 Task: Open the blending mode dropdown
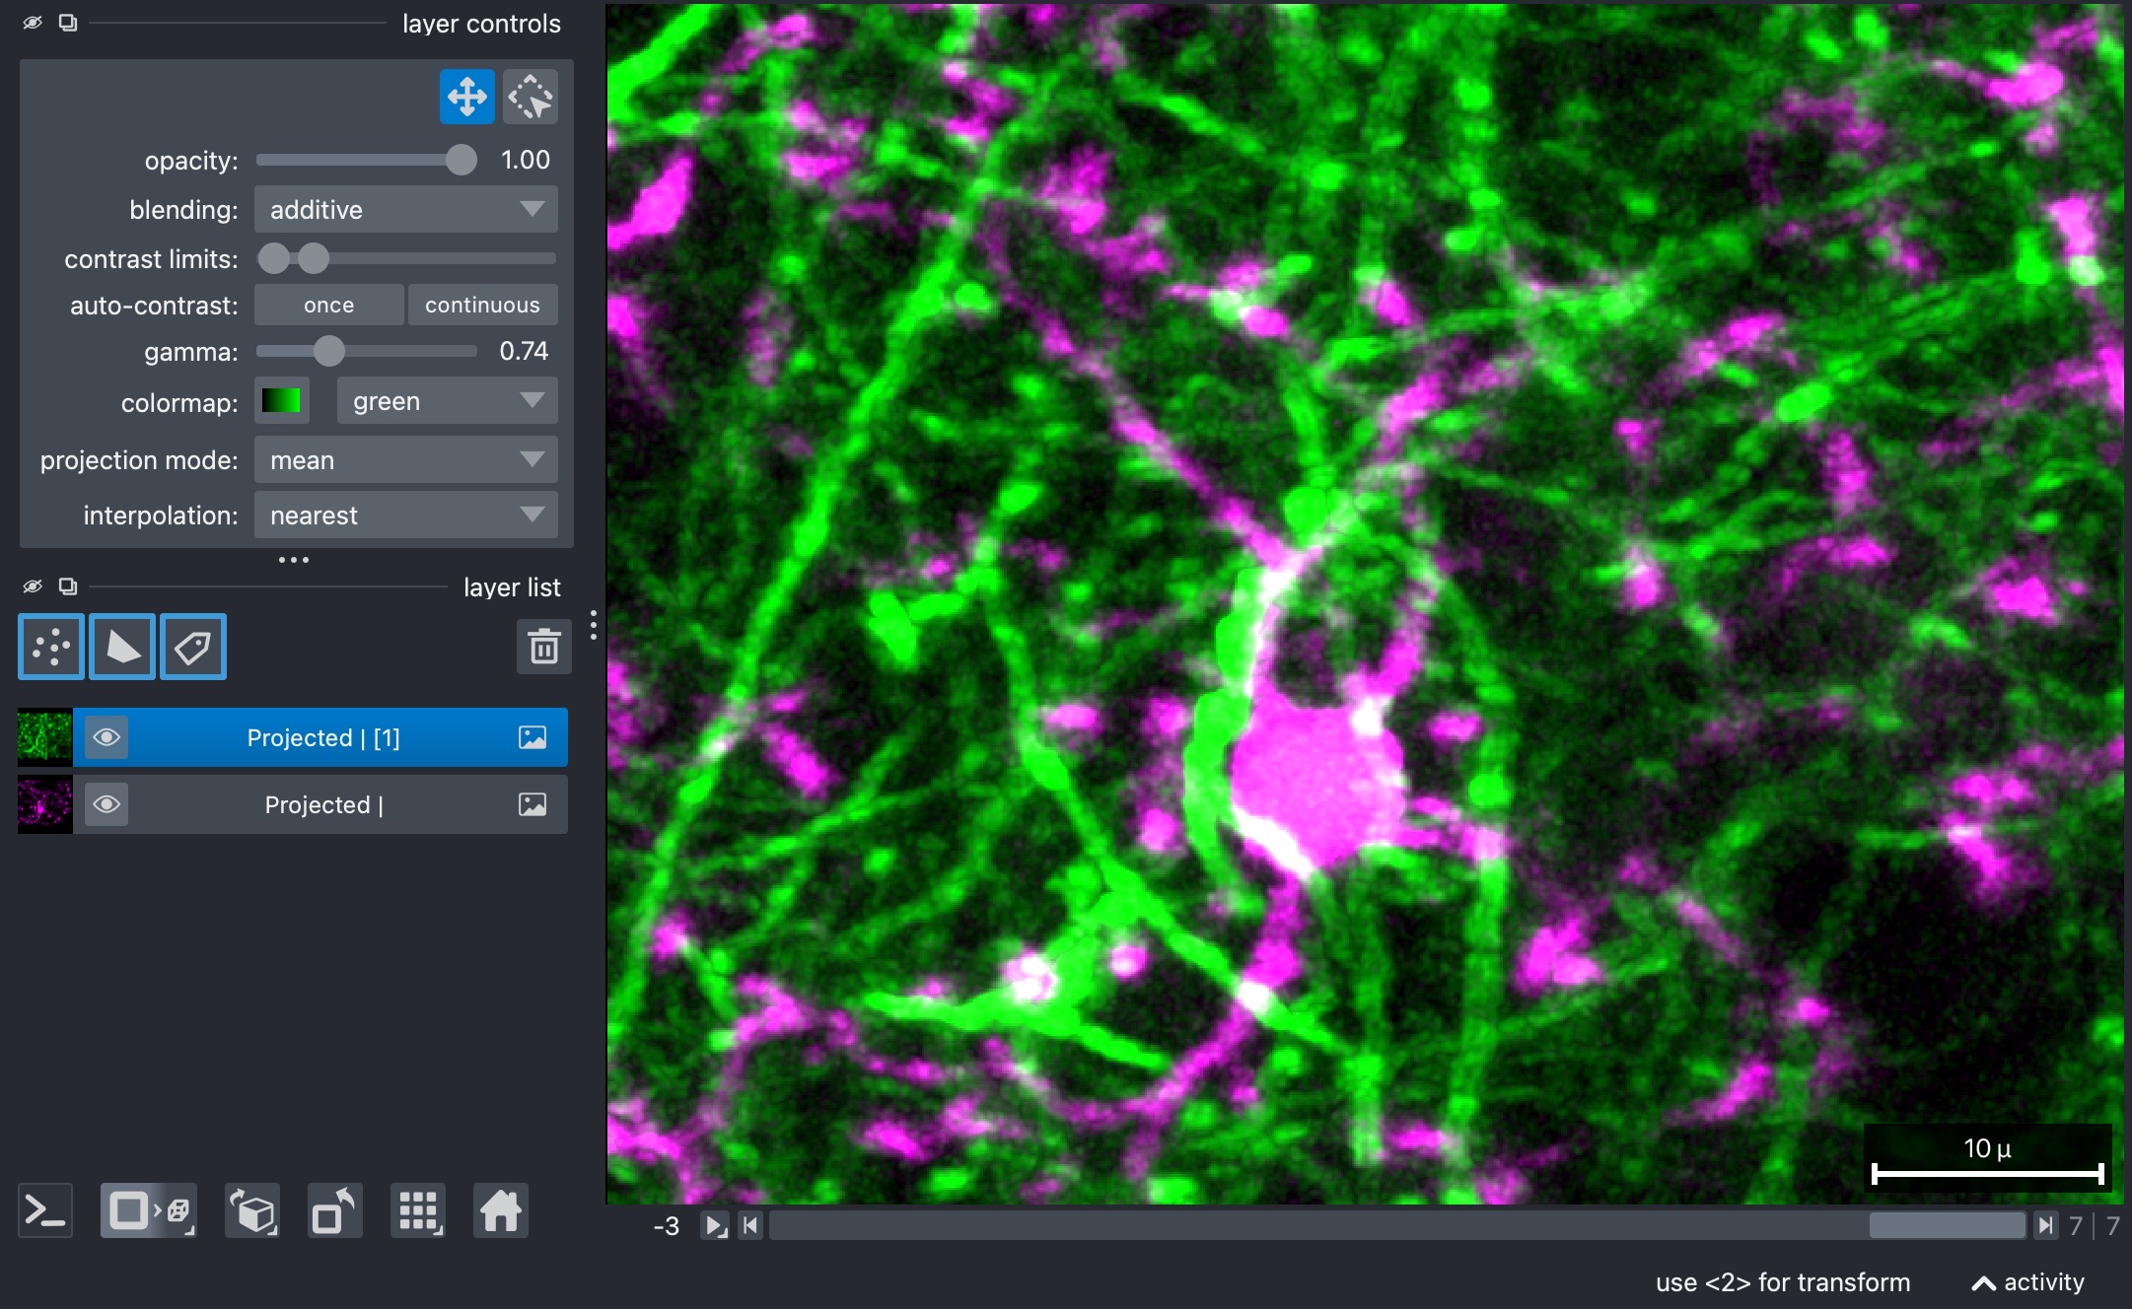click(406, 209)
